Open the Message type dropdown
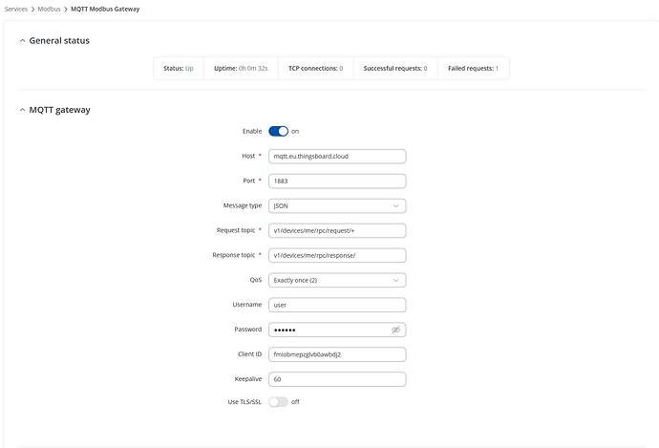Image resolution: width=659 pixels, height=448 pixels. [x=337, y=205]
